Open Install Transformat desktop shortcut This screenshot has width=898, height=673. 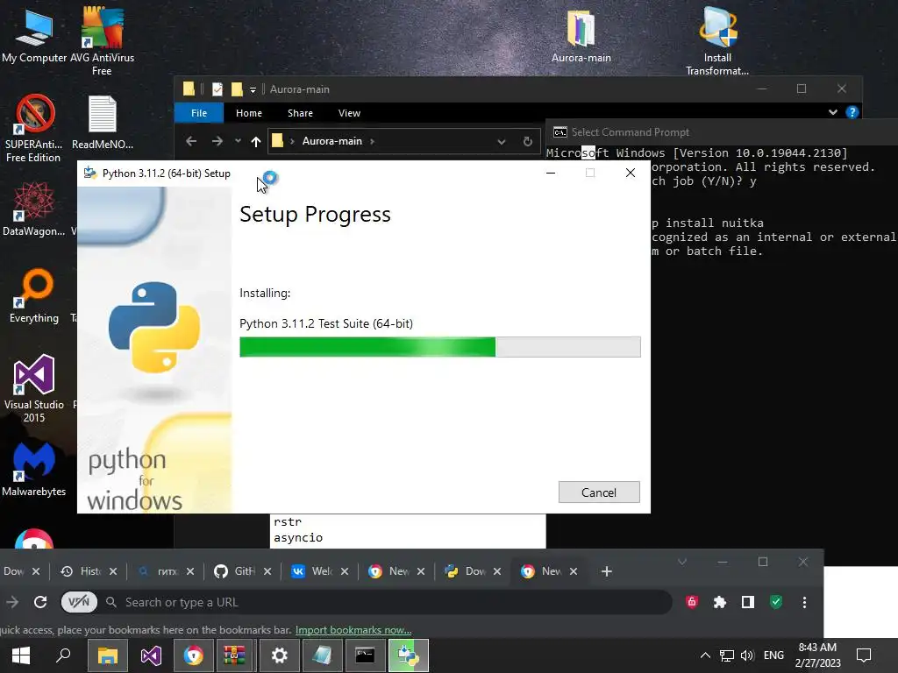(x=717, y=41)
